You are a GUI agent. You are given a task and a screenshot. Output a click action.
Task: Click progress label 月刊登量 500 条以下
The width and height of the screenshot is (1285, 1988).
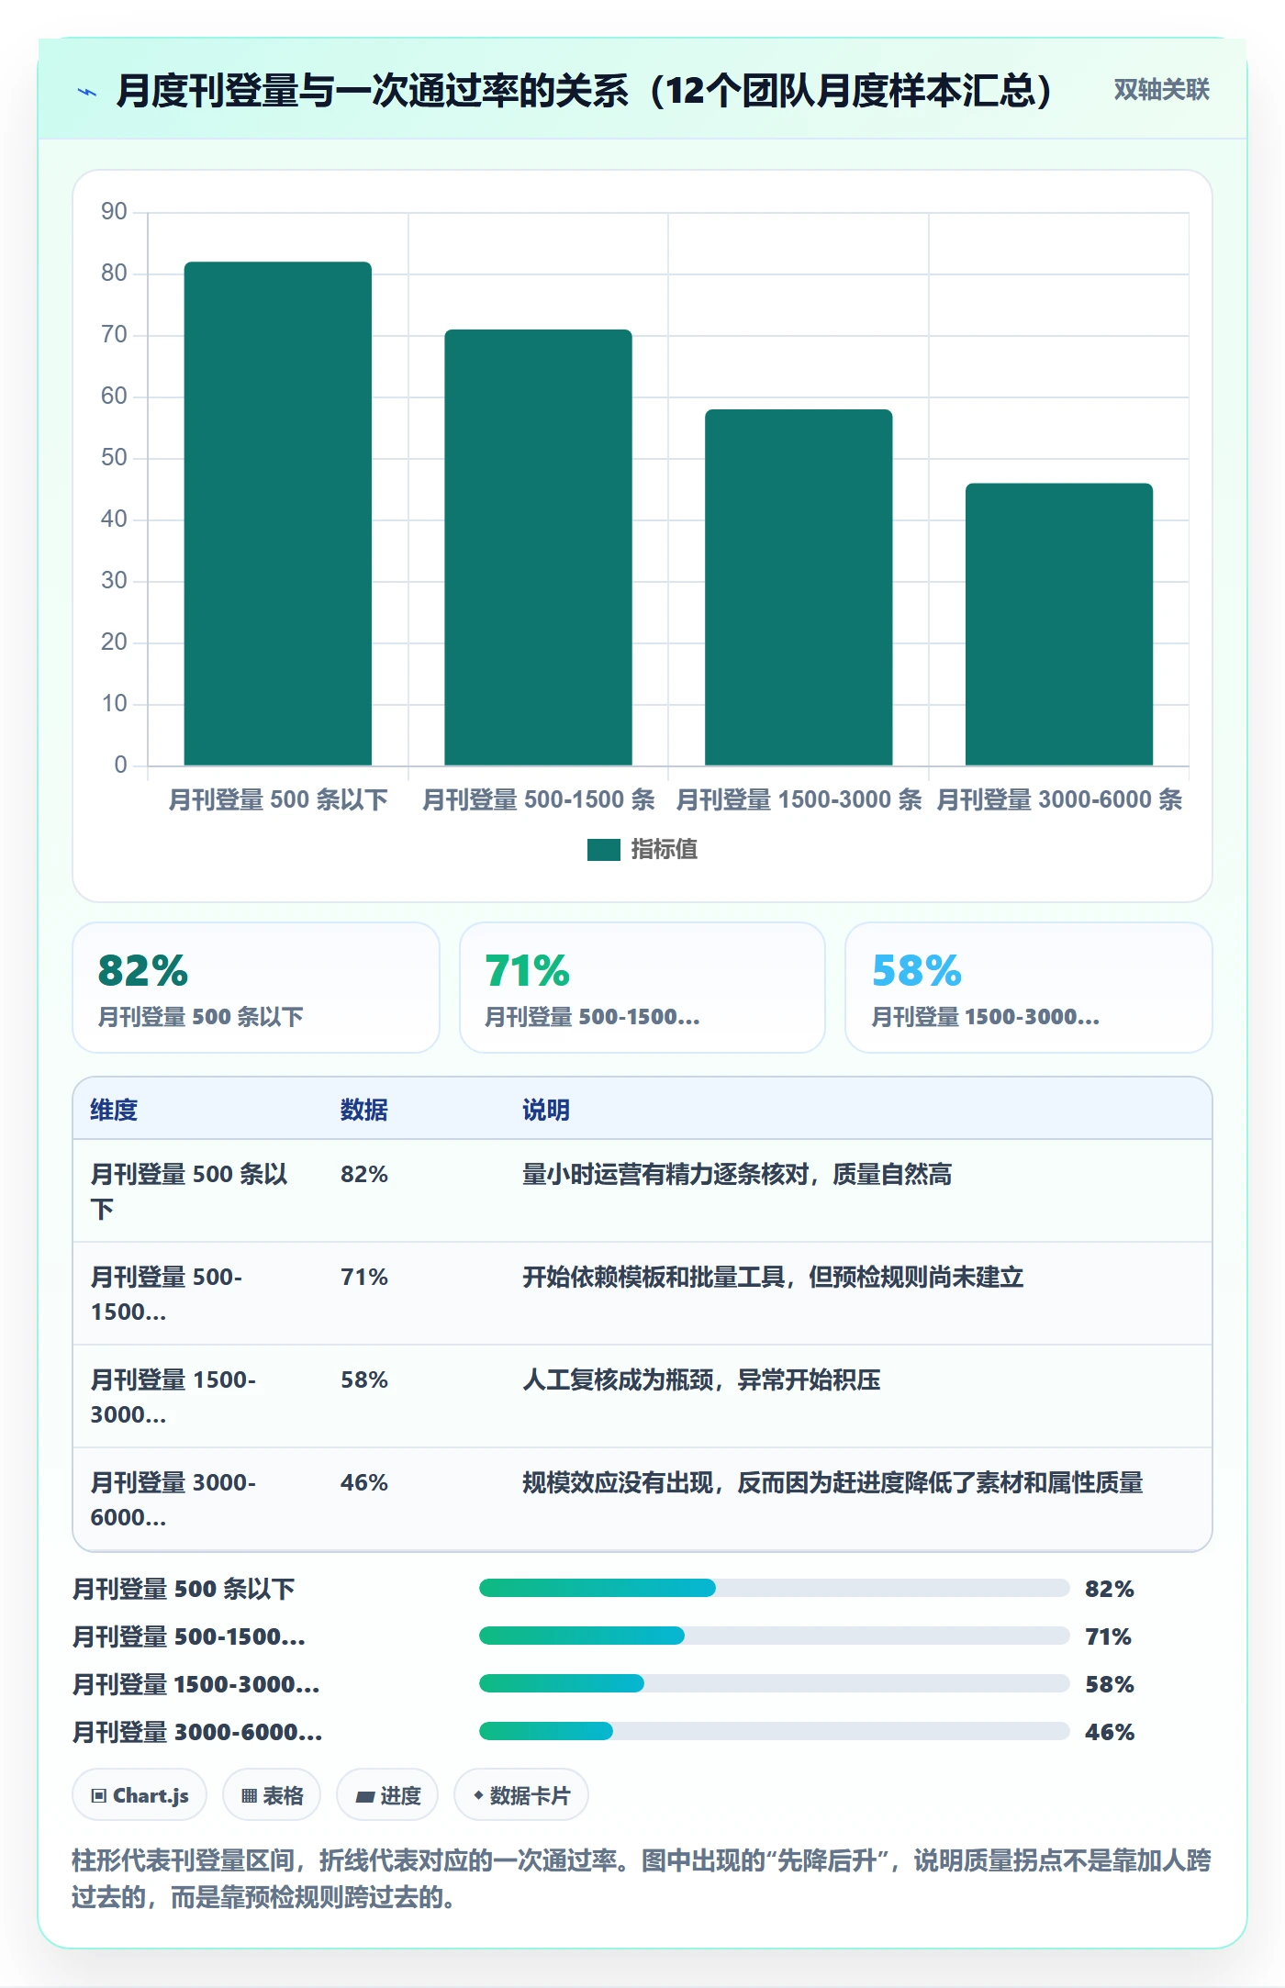click(184, 1589)
